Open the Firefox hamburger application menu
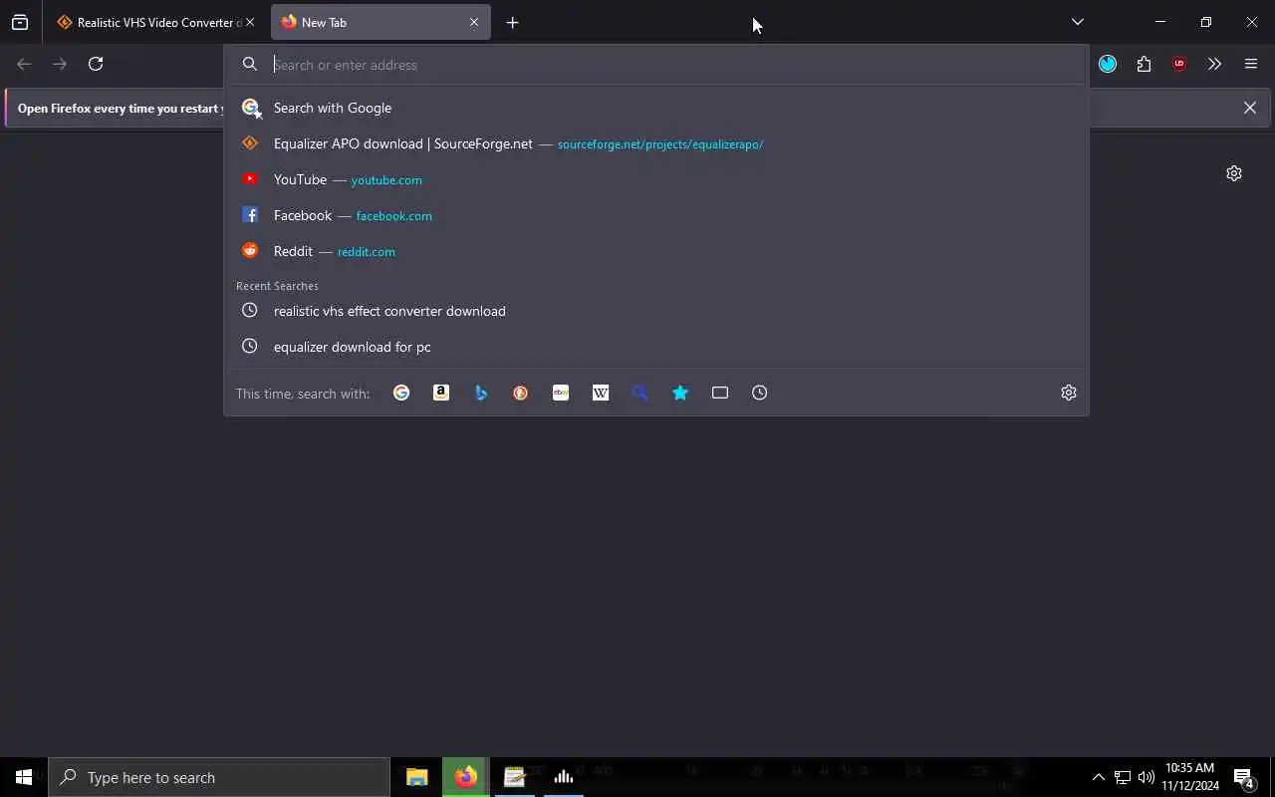The image size is (1275, 797). 1251,64
